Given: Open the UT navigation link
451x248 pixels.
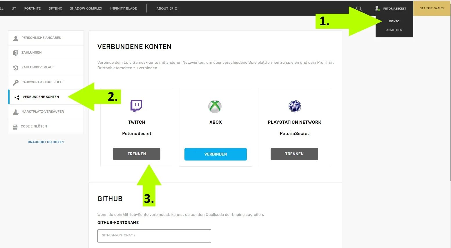Looking at the screenshot, I should (x=14, y=8).
